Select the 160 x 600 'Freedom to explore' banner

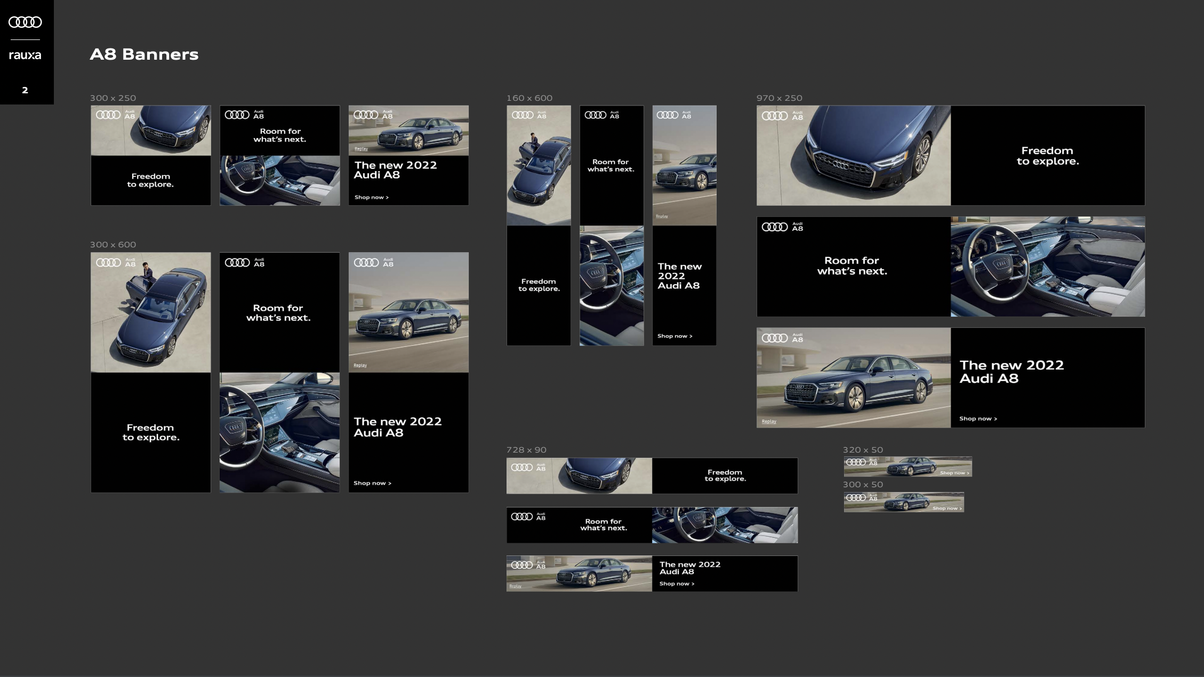[x=539, y=225]
